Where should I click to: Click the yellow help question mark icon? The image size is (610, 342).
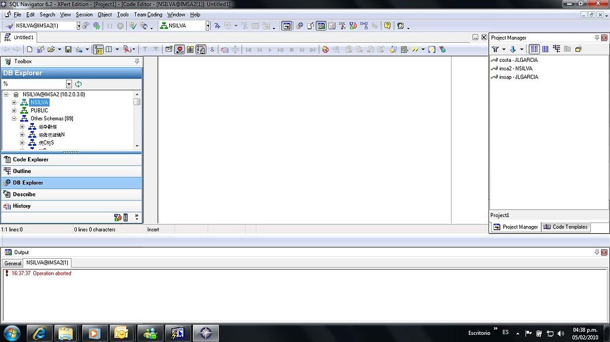pos(387,26)
